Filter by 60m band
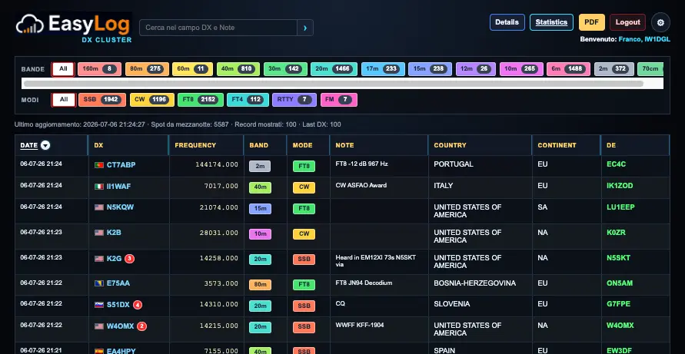 click(193, 69)
